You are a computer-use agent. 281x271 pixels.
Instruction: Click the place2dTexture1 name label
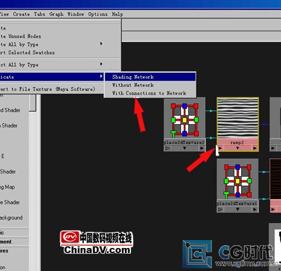coord(237,204)
